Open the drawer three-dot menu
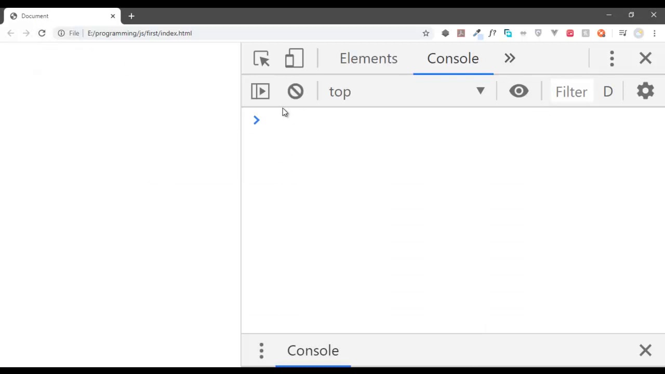 [x=261, y=351]
